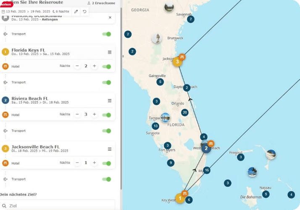Image resolution: width=300 pixels, height=210 pixels.
Task: Disable transport toggle below München
Action: point(107,34)
